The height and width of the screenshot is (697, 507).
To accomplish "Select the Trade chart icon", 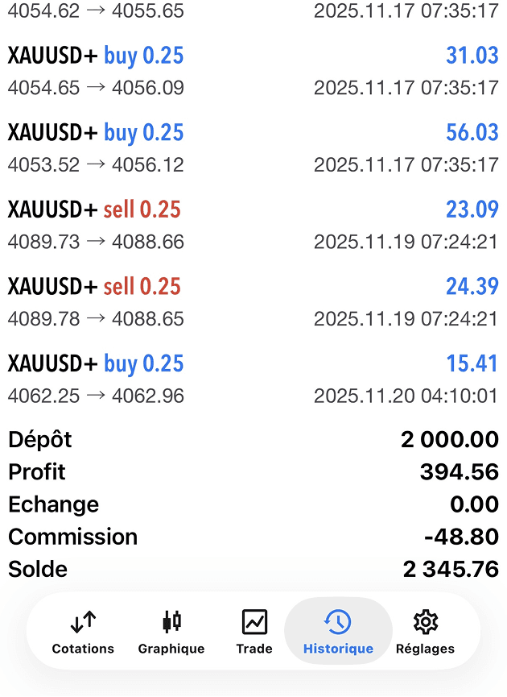I will (254, 622).
